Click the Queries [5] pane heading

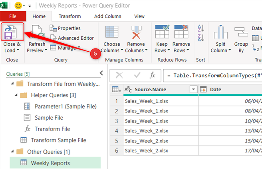tap(18, 74)
